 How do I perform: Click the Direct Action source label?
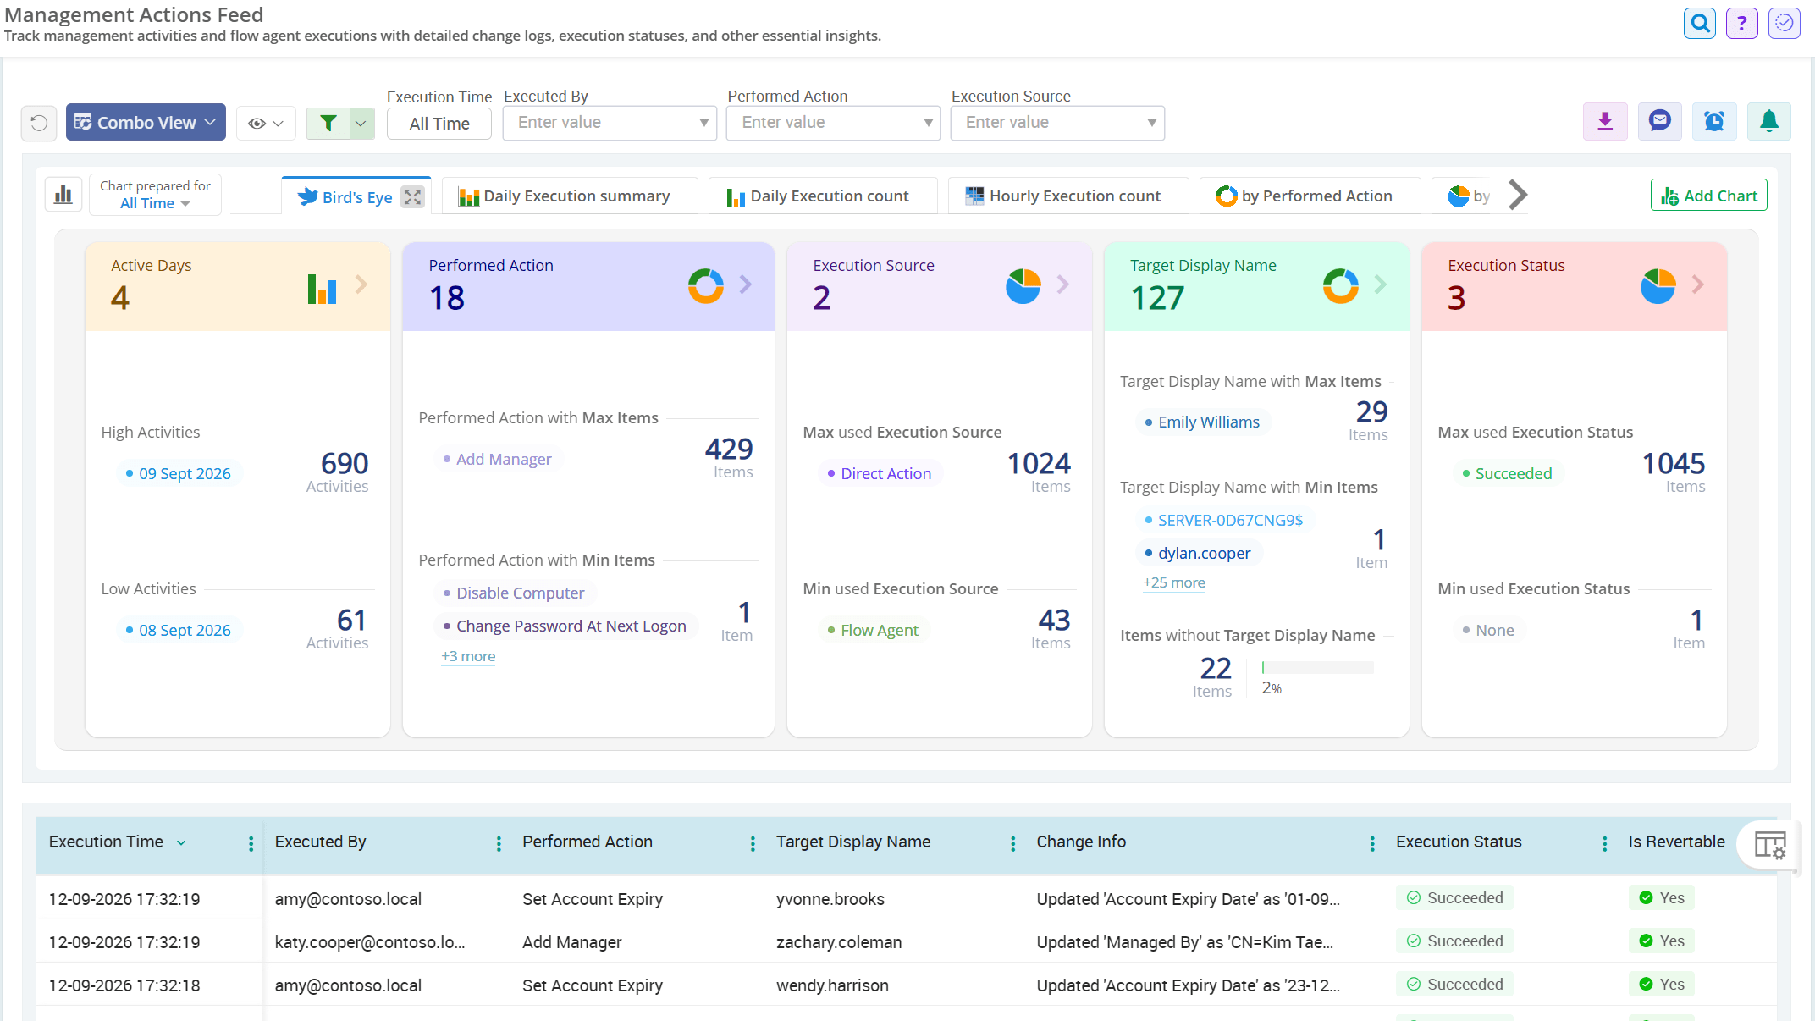(885, 473)
